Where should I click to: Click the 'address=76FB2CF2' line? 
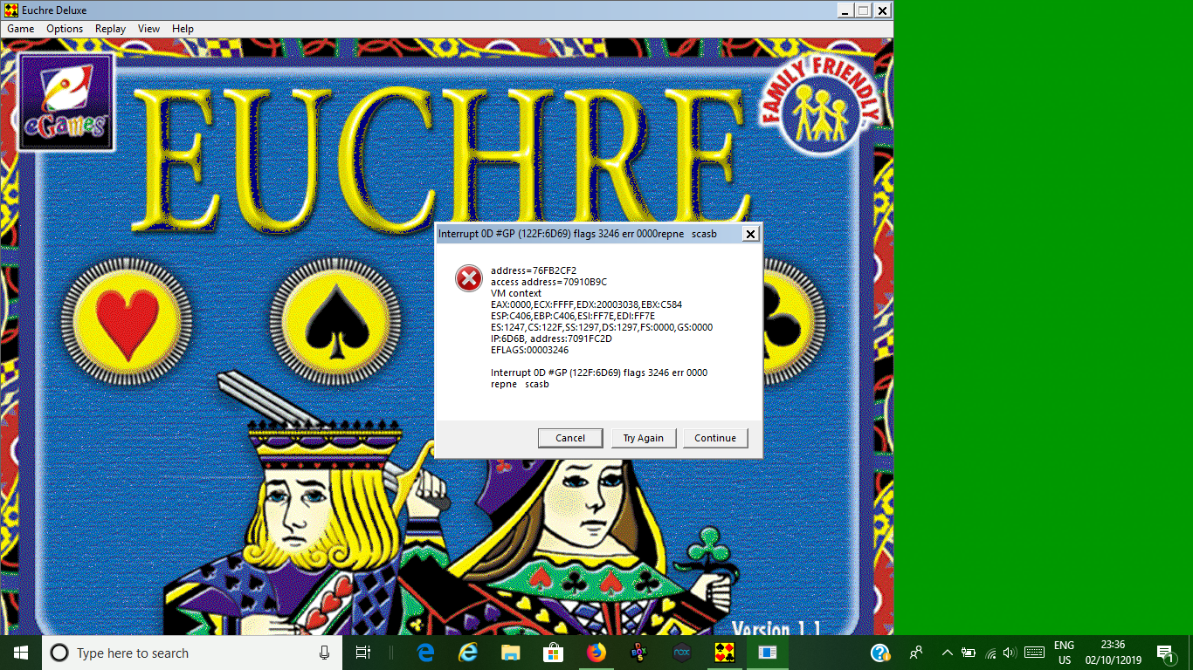point(534,270)
